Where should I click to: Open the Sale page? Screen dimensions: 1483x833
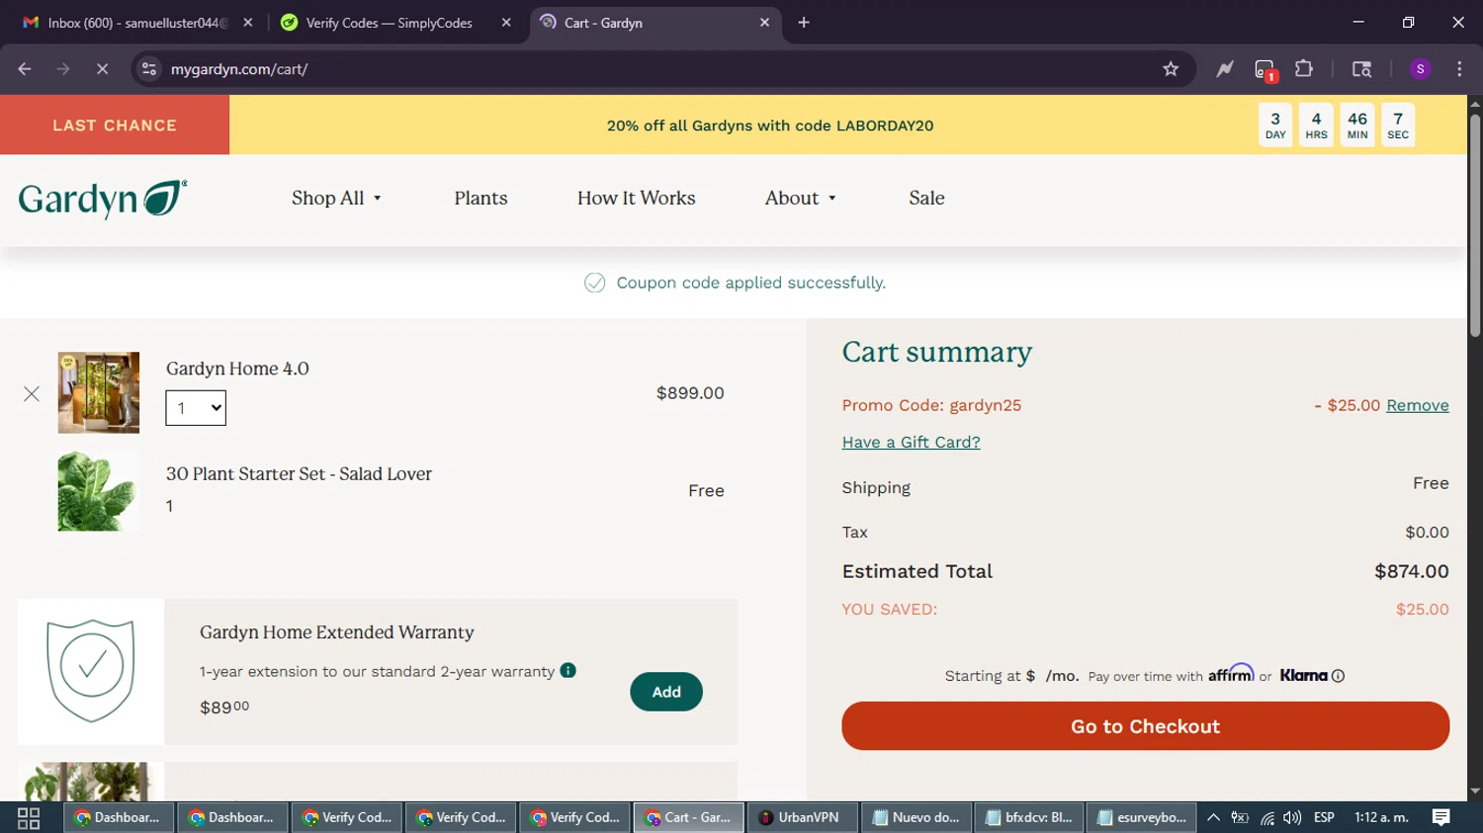point(926,199)
